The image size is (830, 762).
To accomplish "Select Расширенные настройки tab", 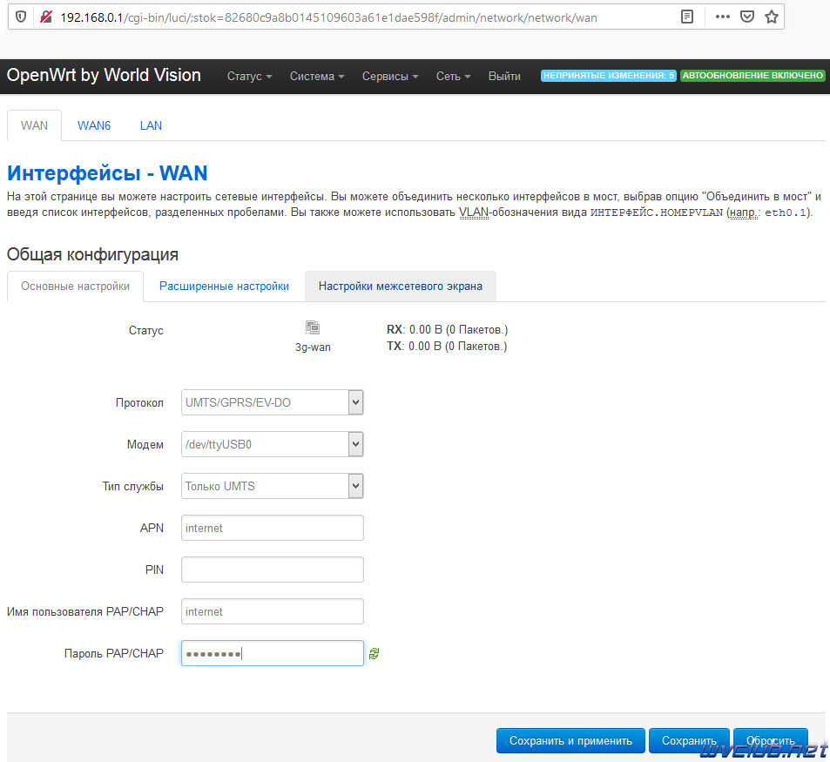I will pyautogui.click(x=224, y=287).
